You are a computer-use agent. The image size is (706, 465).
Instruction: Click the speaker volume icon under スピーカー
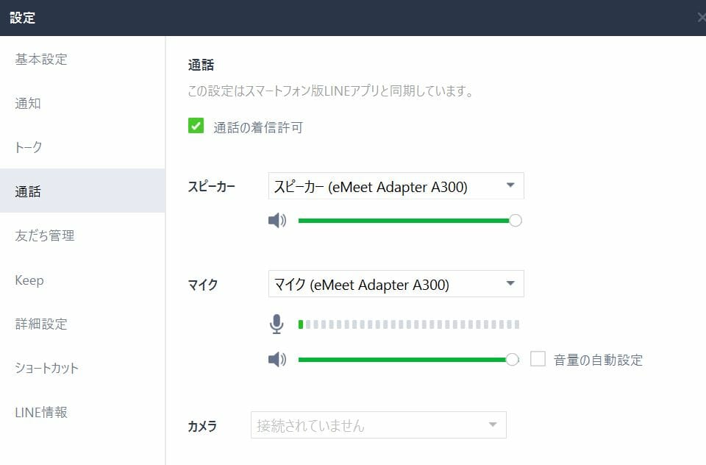tap(277, 220)
